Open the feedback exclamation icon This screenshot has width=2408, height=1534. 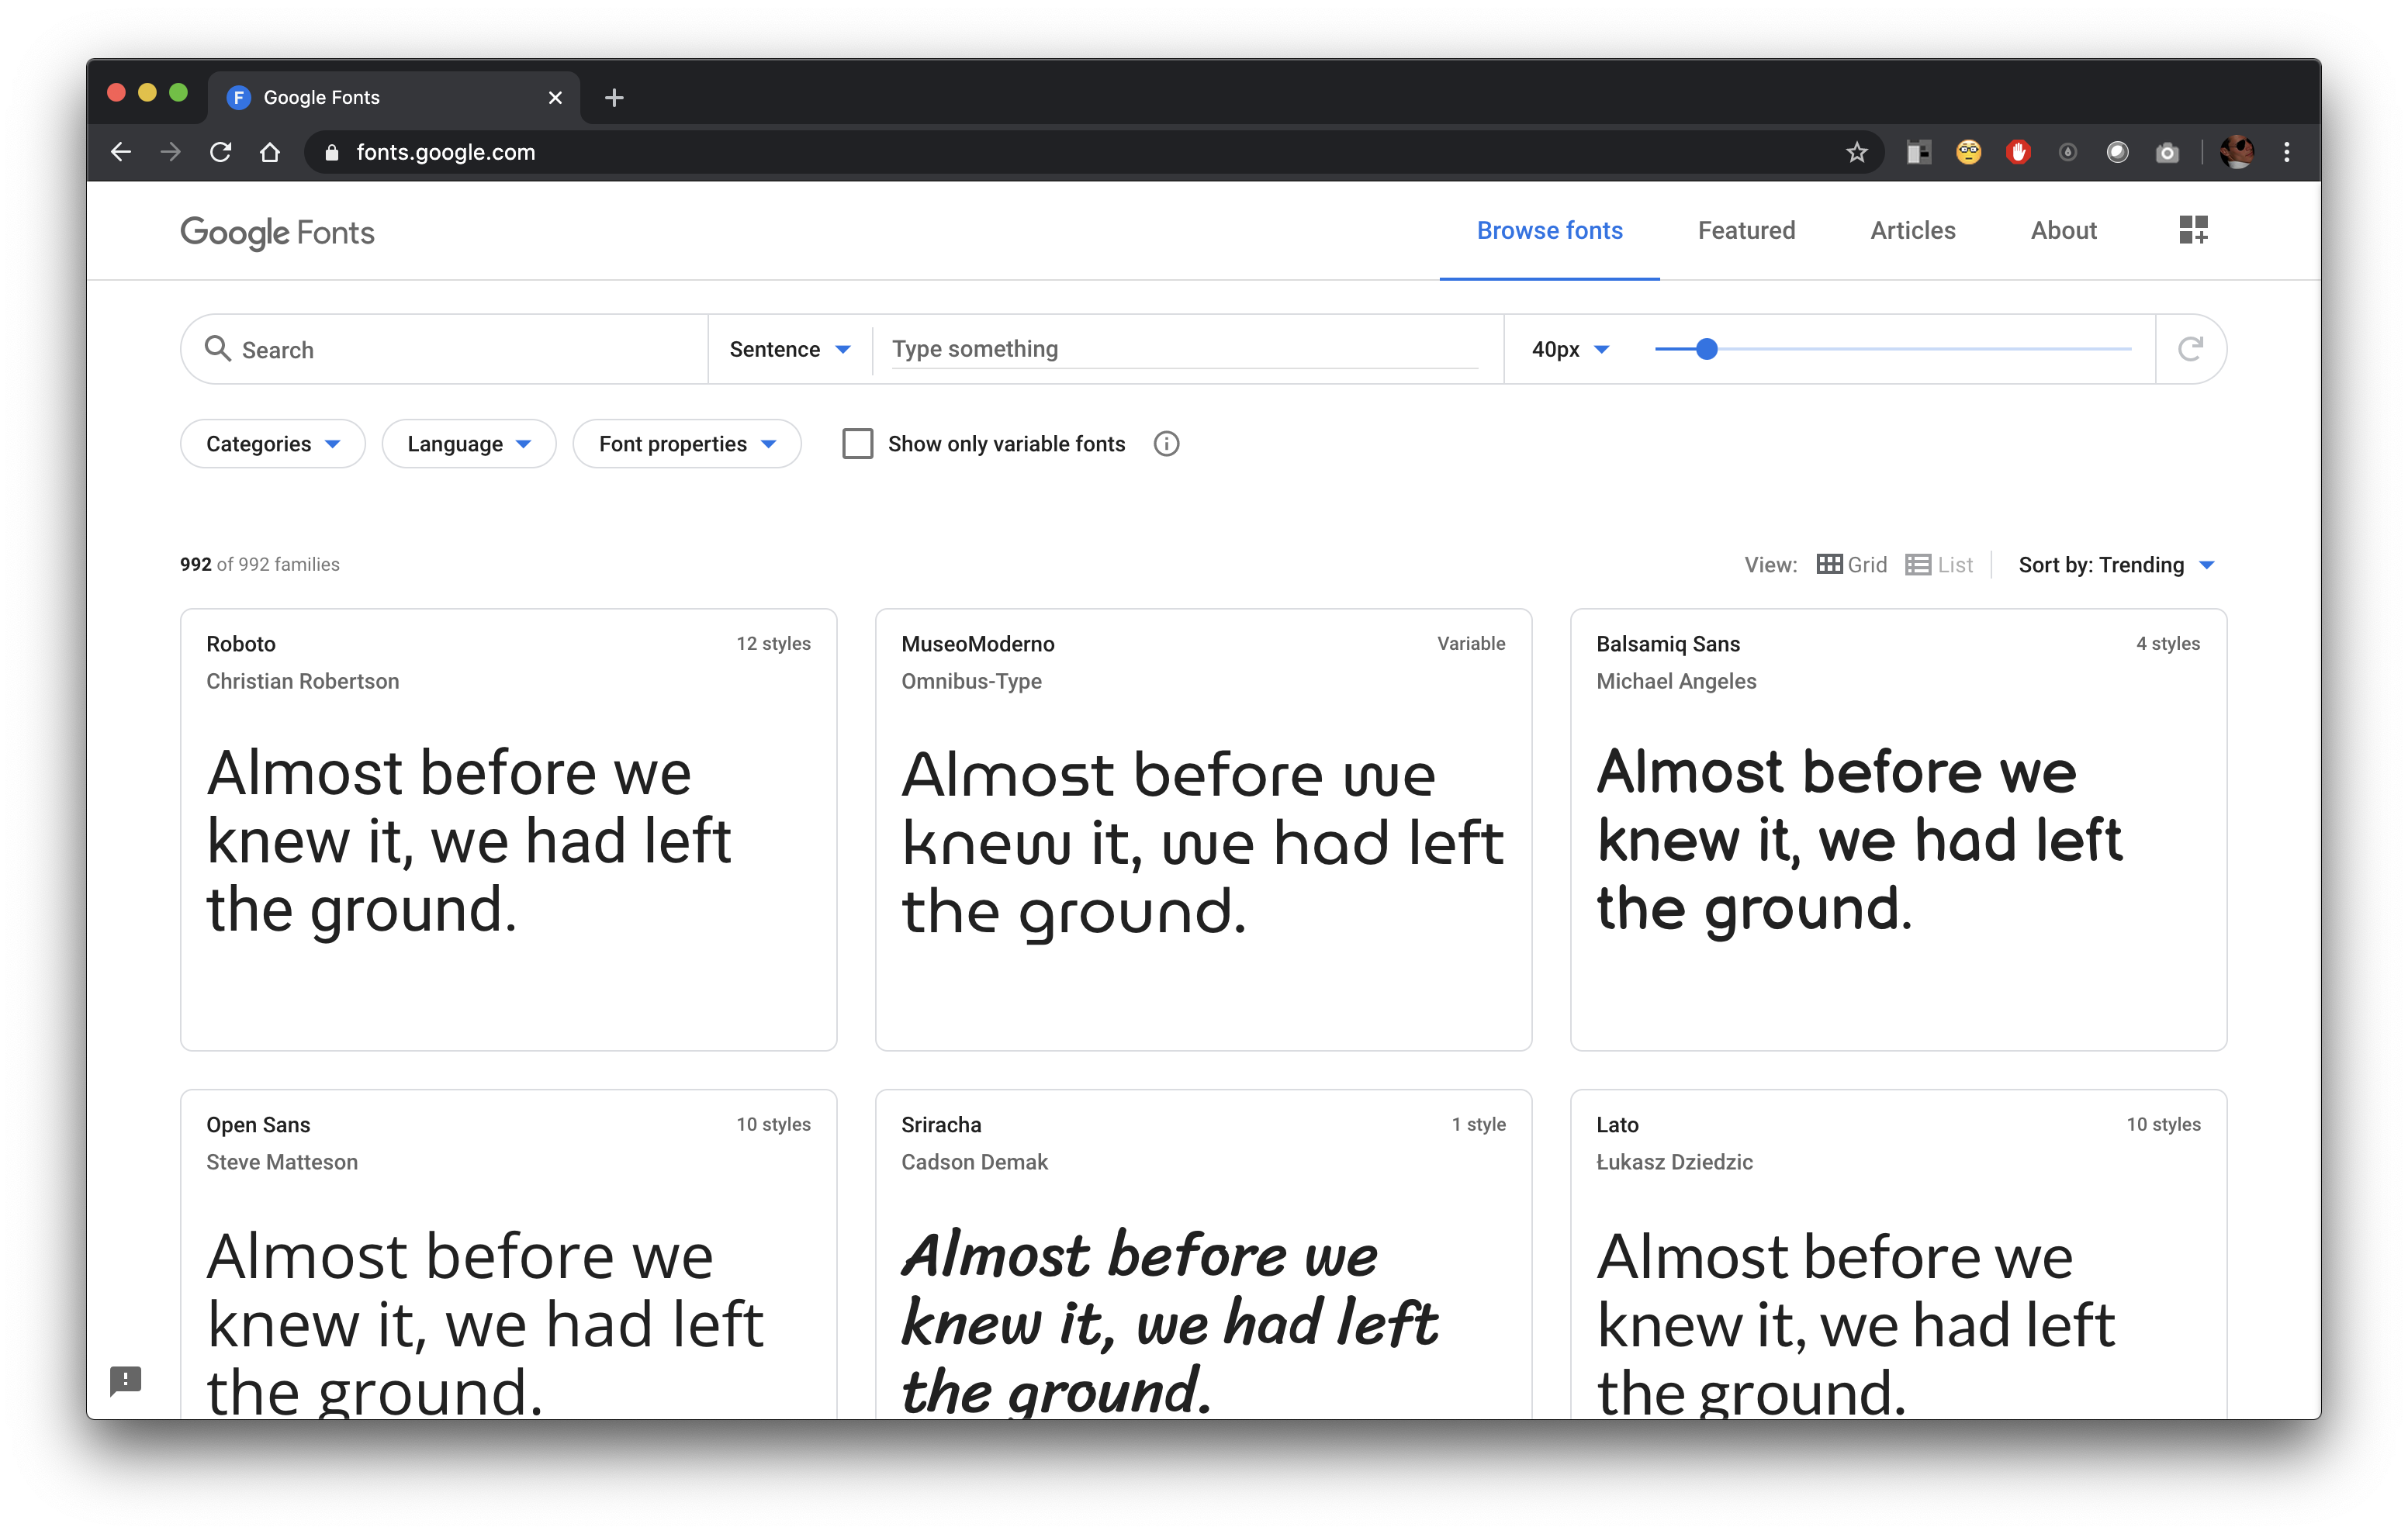(125, 1381)
